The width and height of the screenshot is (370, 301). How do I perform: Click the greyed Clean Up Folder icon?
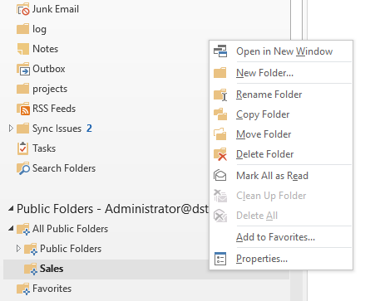[x=220, y=196]
